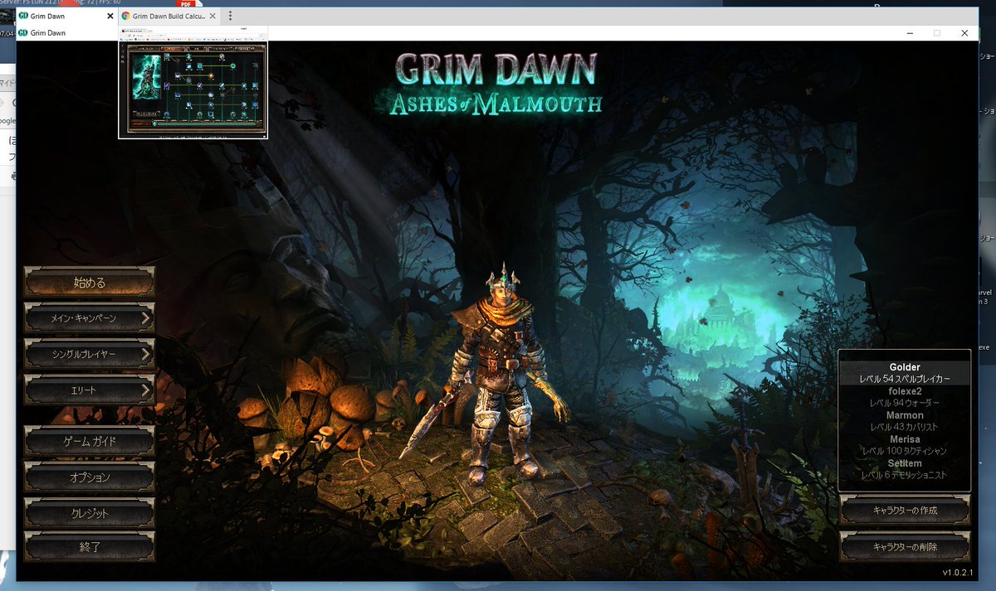This screenshot has width=996, height=591.
Task: Close the Grim Dawn tab
Action: click(x=110, y=16)
